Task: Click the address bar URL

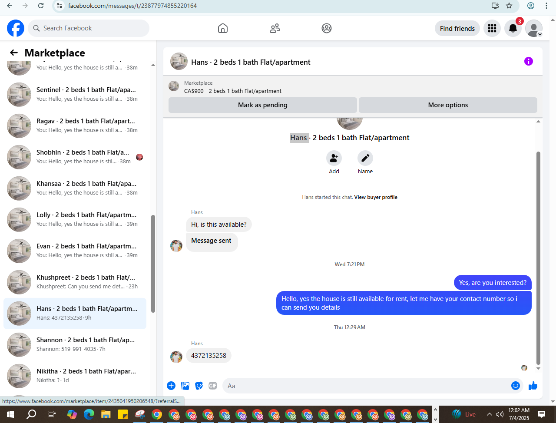Action: click(x=132, y=6)
